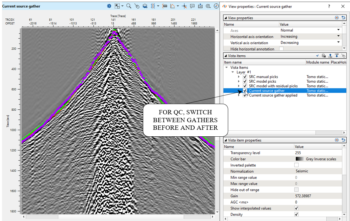350x221 pixels.
Task: Click the reset arrow in Vista item properties
Action: click(343, 140)
